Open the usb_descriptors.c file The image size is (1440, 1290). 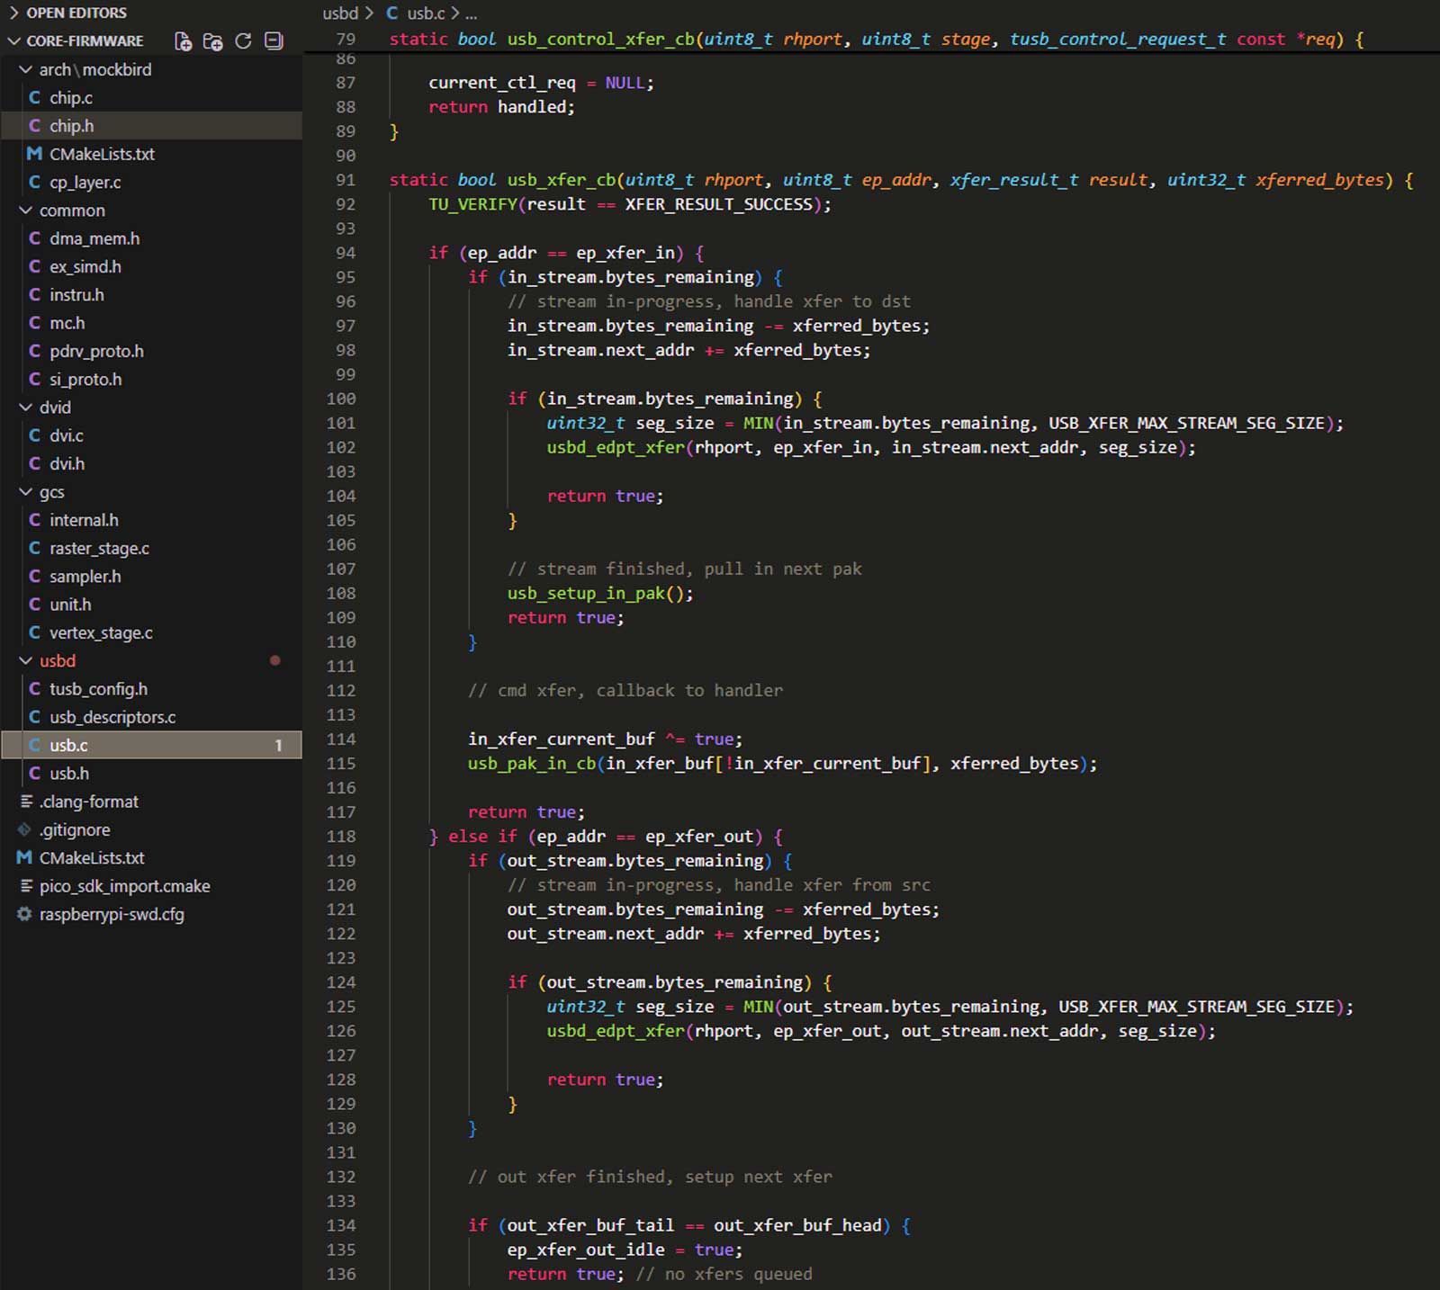[112, 718]
